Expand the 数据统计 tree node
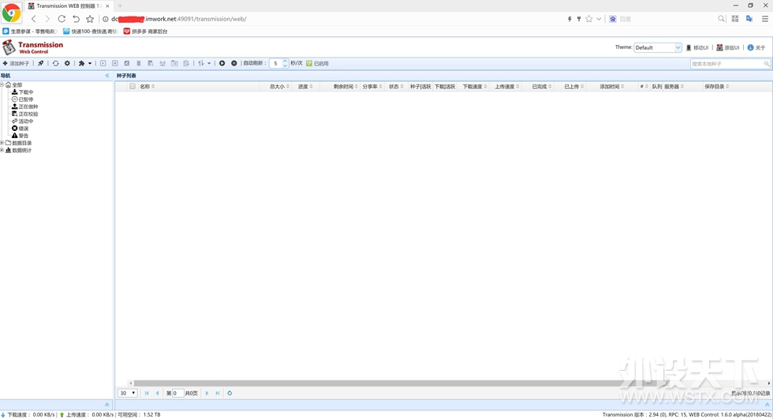 [2, 151]
